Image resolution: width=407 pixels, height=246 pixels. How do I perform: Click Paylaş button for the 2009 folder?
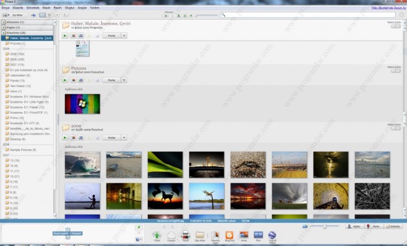pos(112,138)
